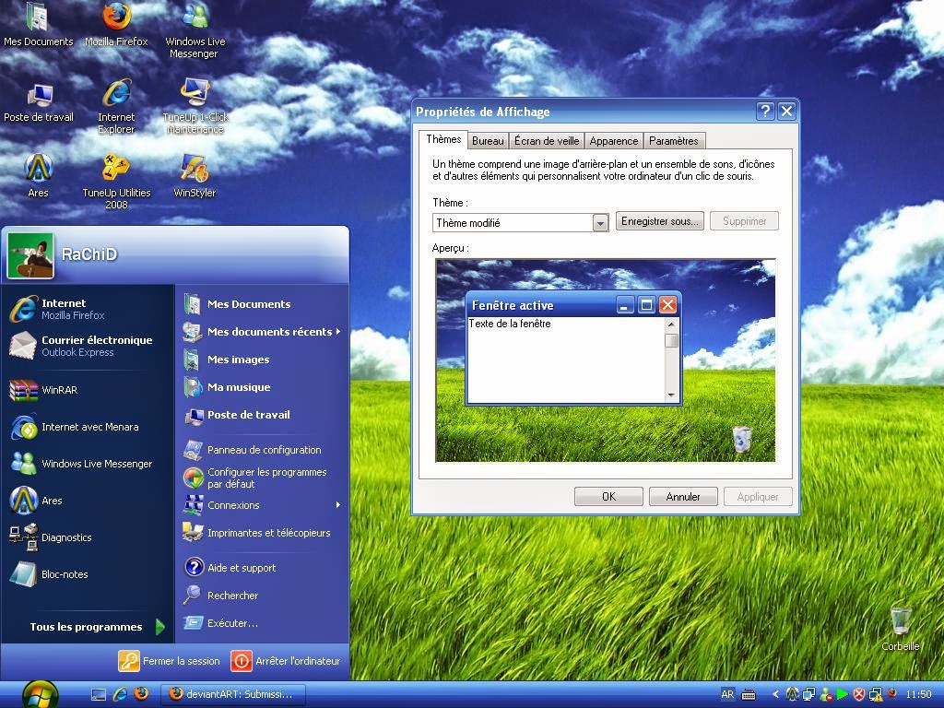
Task: Click the Enregistrer sous button
Action: (659, 221)
